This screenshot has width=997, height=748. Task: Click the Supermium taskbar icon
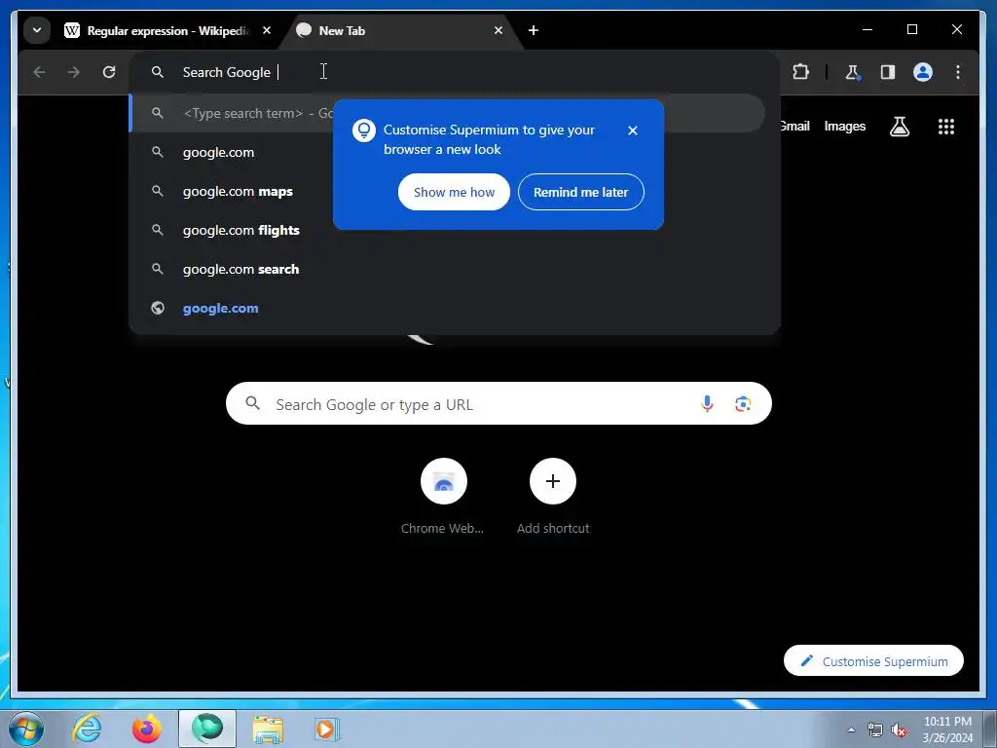pos(207,729)
